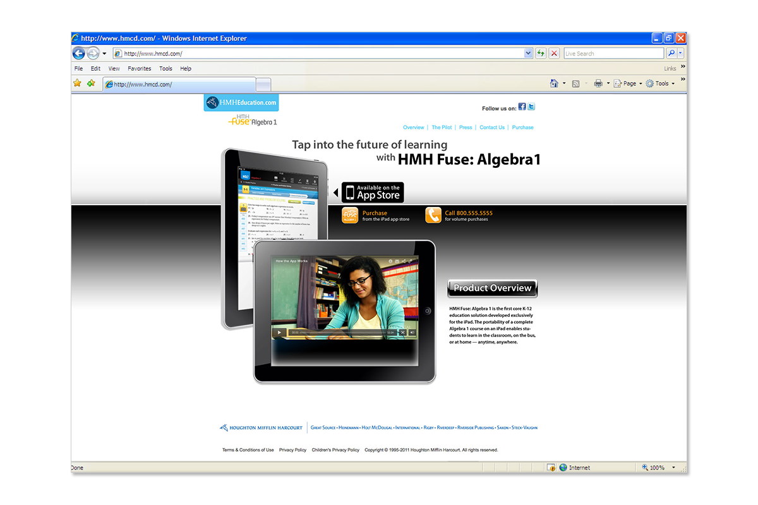Follow on Facebook icon

coord(522,107)
